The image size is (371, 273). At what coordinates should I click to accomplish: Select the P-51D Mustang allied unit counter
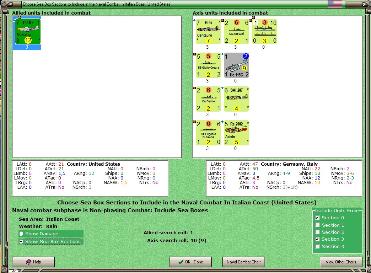[28, 32]
